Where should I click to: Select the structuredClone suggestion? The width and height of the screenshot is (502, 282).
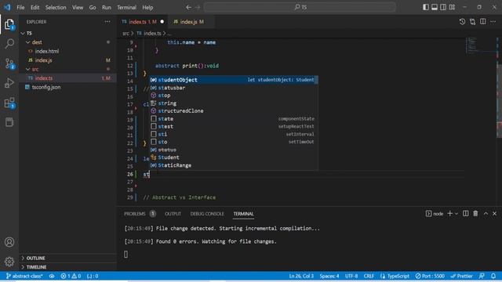(x=234, y=111)
